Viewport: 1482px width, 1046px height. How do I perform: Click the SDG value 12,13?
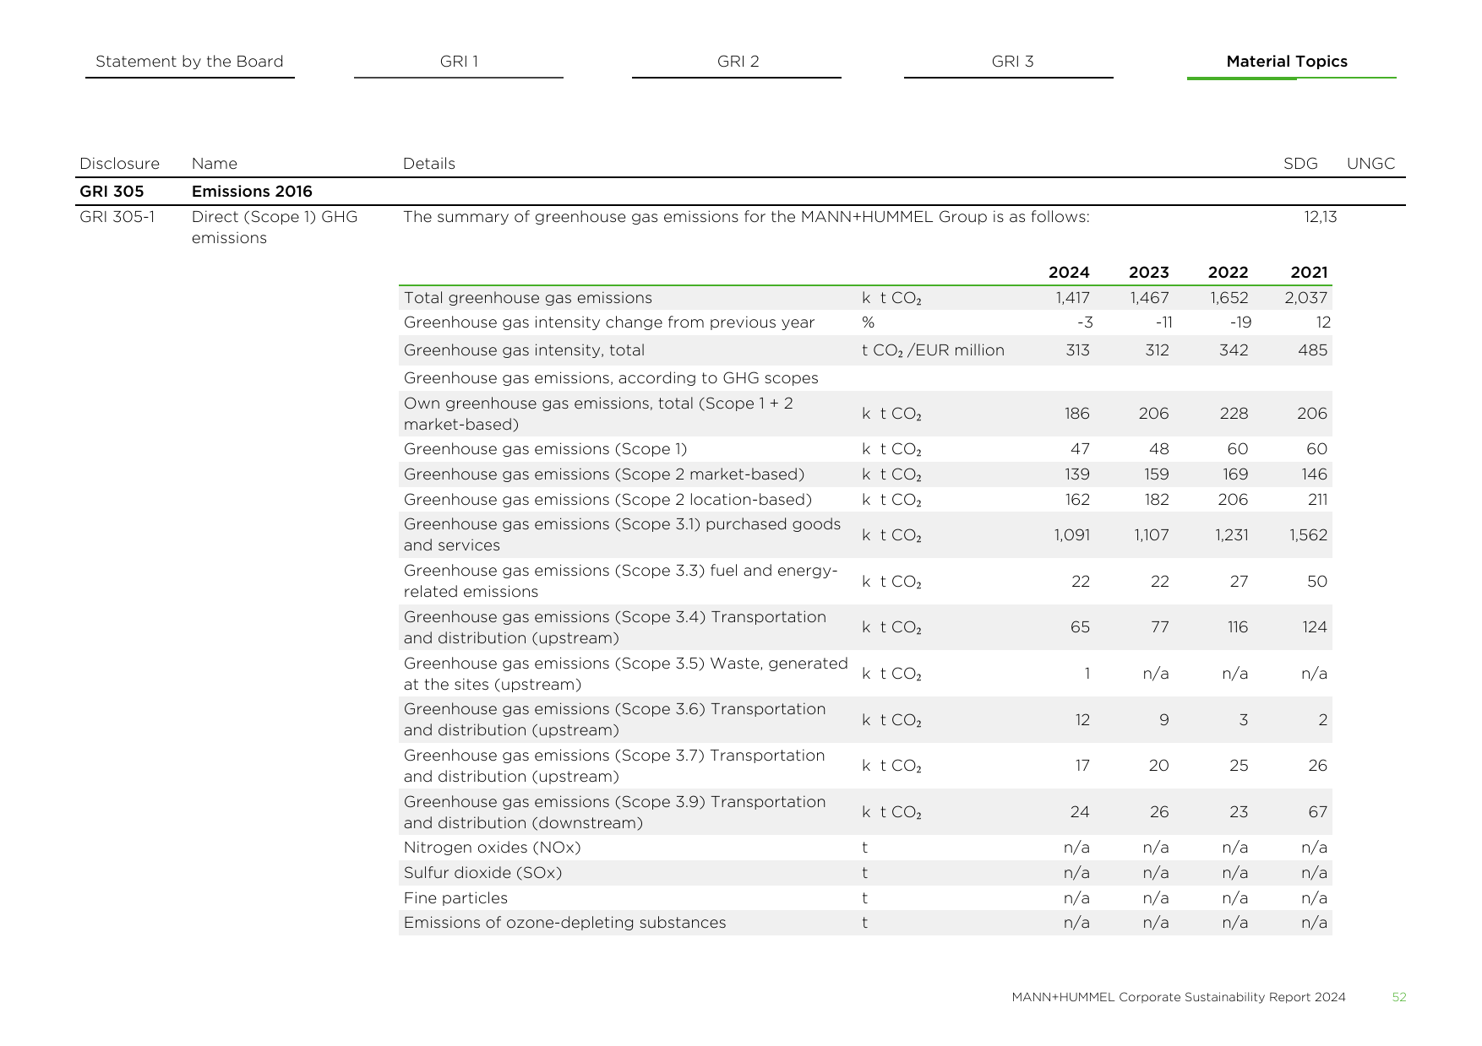click(1320, 217)
